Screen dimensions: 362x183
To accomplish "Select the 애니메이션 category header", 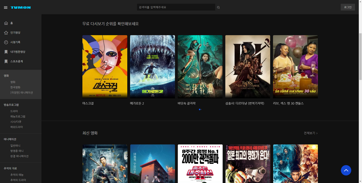I will [10, 140].
